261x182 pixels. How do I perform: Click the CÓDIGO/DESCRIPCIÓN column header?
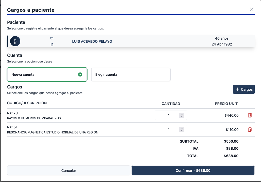27,103
